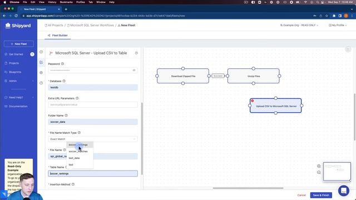Click the help icon next to Folder Name
356x200 pixels.
click(66, 116)
